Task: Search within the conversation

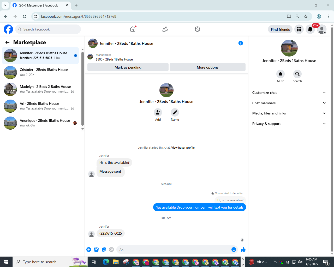Action: [x=297, y=74]
